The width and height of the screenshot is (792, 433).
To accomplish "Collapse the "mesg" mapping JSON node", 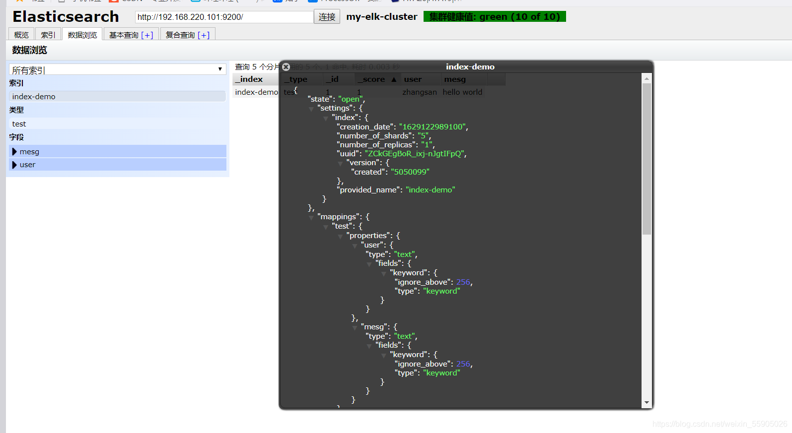I will 355,327.
